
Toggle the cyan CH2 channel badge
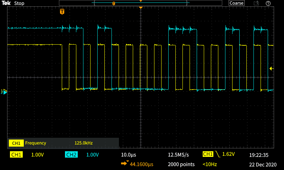point(71,155)
